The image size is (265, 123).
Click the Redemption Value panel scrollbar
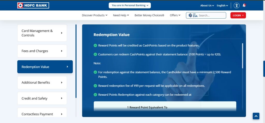coord(242,56)
